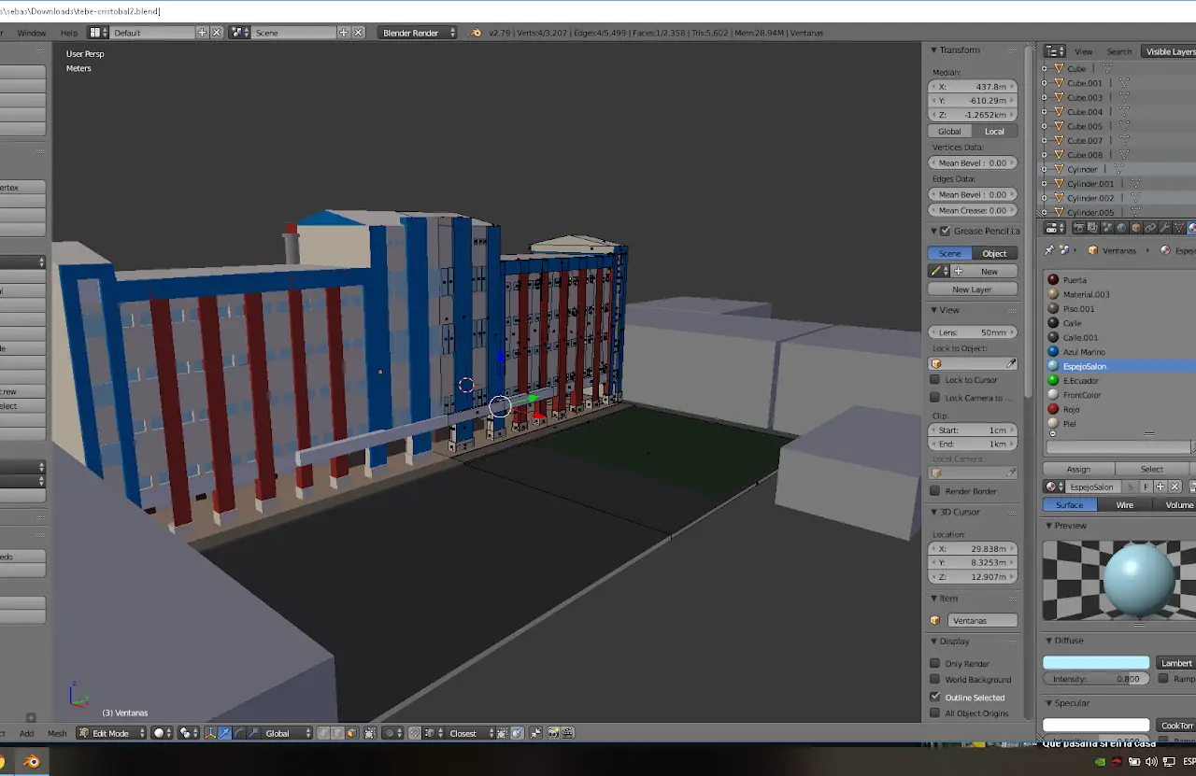Click the mesh icon of Cylinder.001 row
Image resolution: width=1196 pixels, height=776 pixels.
point(1135,184)
